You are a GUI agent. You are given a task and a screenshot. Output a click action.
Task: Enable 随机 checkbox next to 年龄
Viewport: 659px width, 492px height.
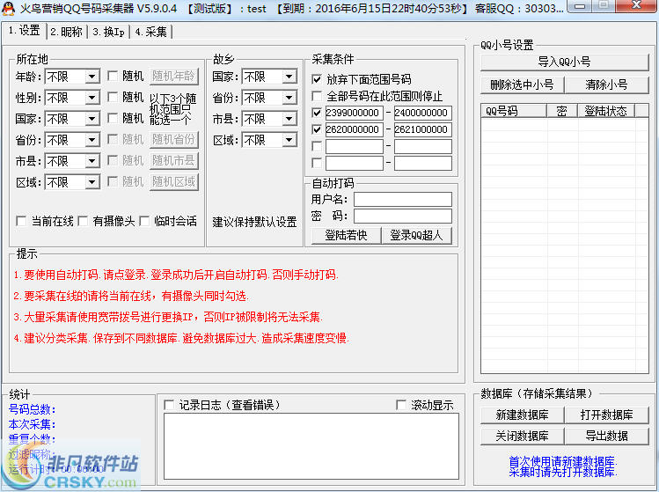113,76
